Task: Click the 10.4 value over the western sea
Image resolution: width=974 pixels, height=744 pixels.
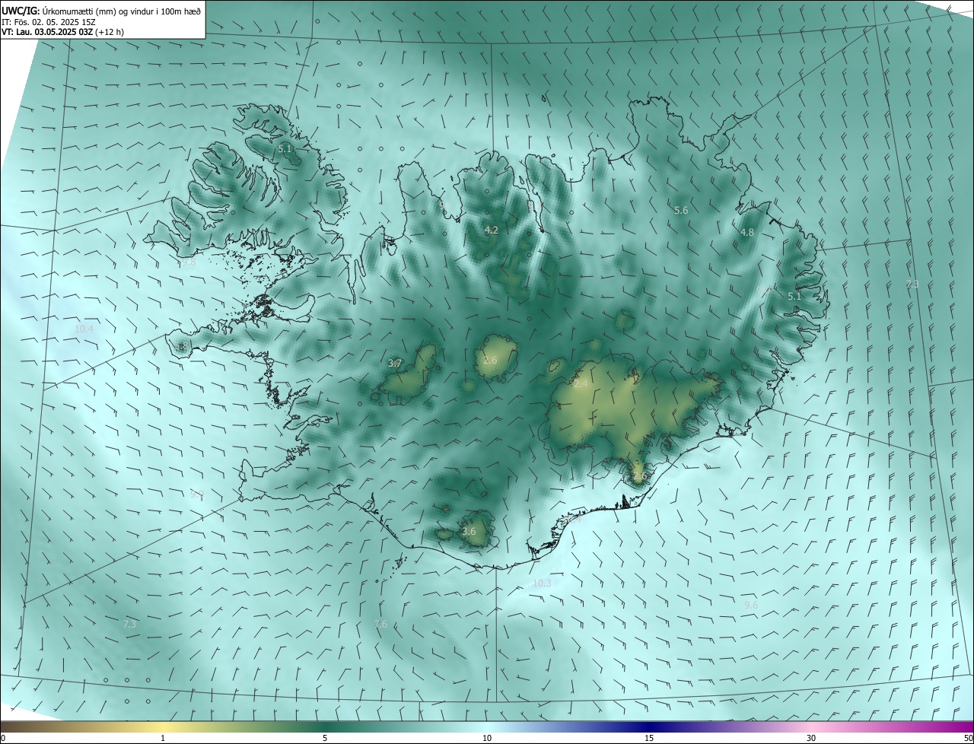Action: (x=84, y=329)
